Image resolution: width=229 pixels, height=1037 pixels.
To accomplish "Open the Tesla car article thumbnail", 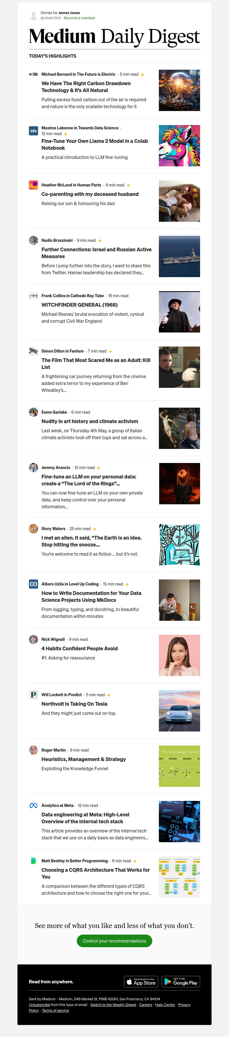I will [179, 711].
